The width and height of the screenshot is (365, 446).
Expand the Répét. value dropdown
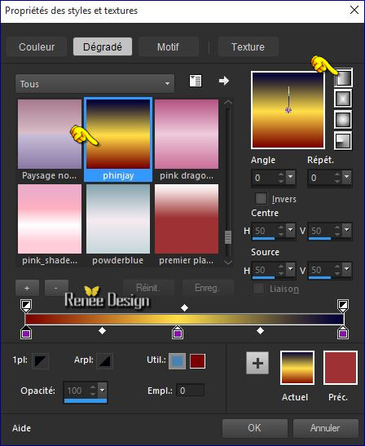pyautogui.click(x=346, y=177)
